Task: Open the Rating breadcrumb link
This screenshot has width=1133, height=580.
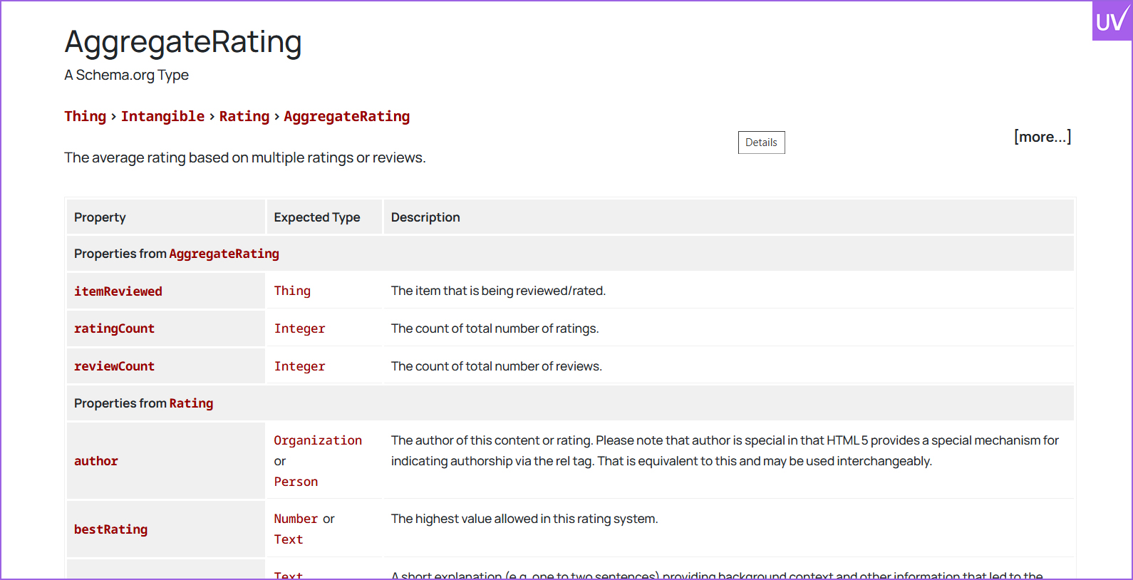Action: pos(244,116)
